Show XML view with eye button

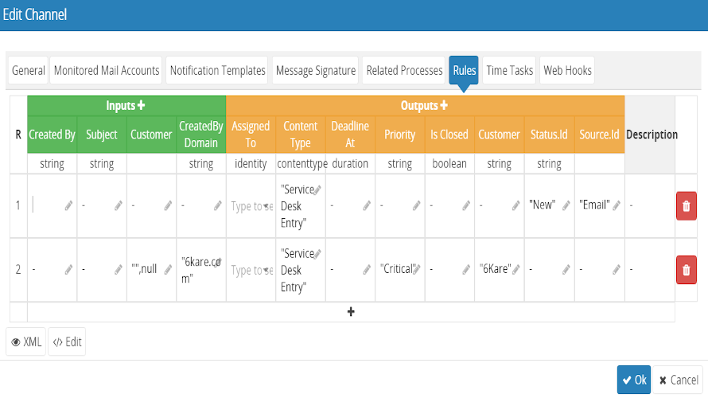(x=26, y=342)
